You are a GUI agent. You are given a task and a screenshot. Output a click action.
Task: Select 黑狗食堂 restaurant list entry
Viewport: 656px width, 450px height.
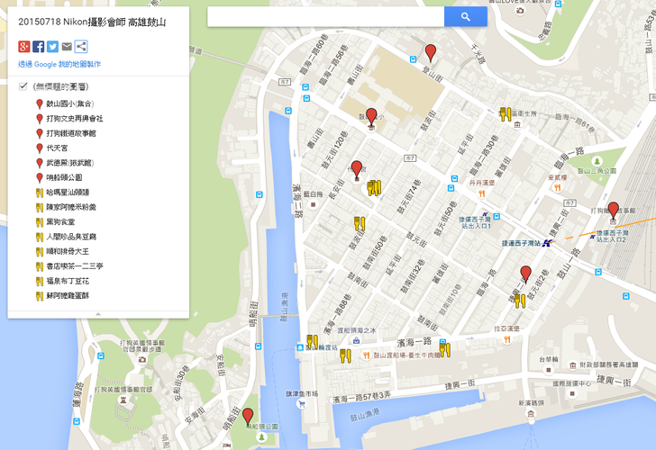tap(60, 222)
